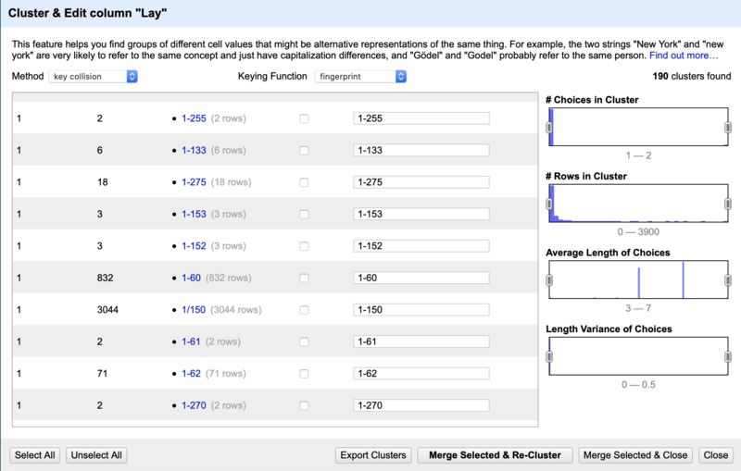The height and width of the screenshot is (471, 741).
Task: Edit the new cell value field showing 1-152
Action: pyautogui.click(x=421, y=246)
